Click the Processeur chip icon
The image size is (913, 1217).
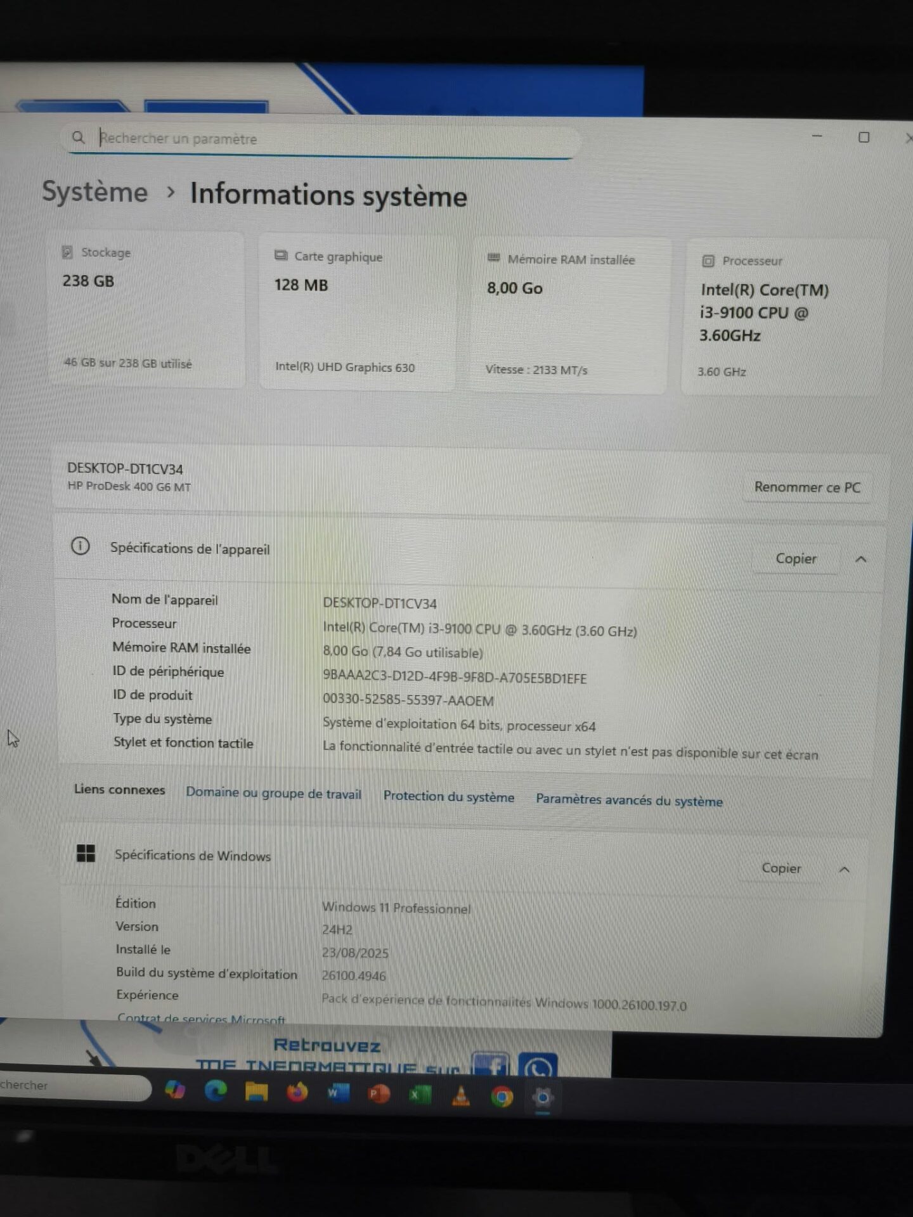pyautogui.click(x=708, y=261)
